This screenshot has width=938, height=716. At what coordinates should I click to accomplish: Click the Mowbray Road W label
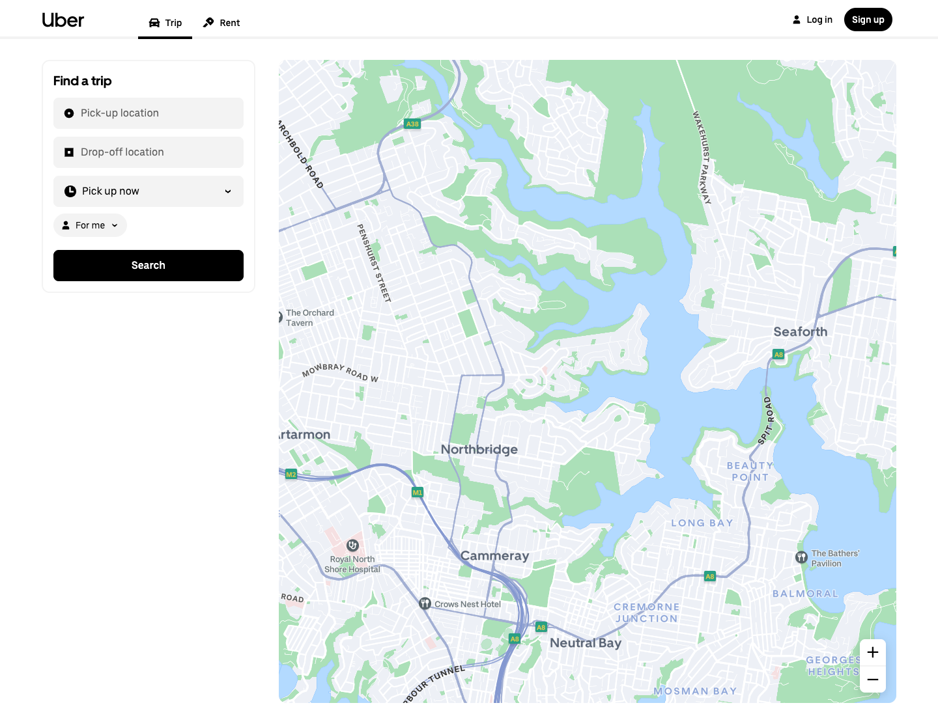[x=340, y=372]
